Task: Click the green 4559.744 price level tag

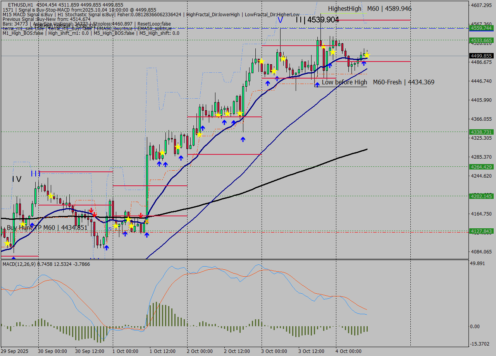Action: [x=481, y=28]
